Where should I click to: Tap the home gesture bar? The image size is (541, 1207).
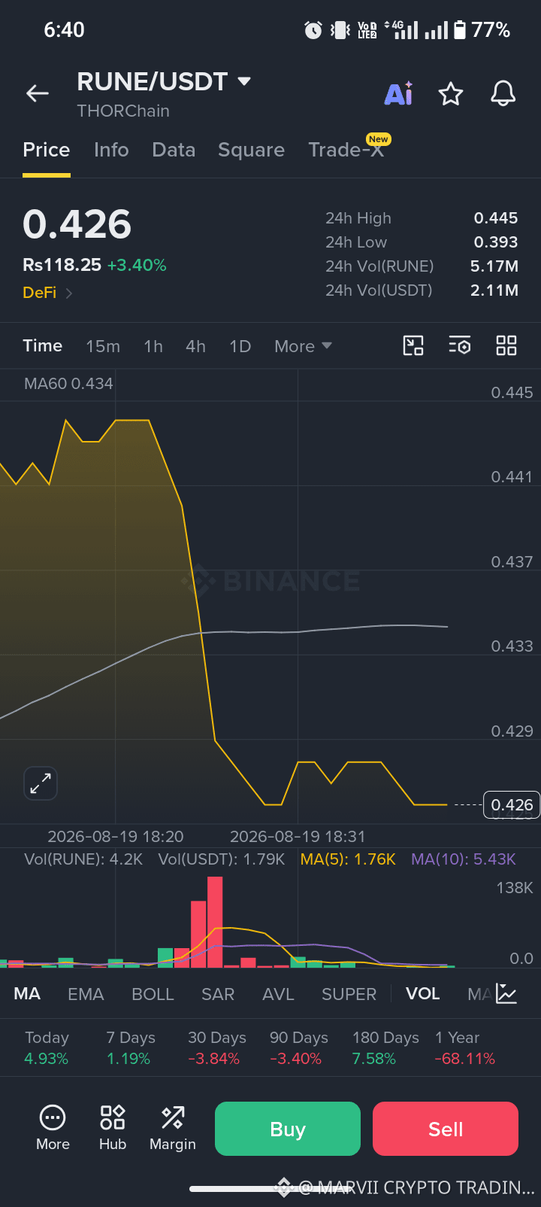270,1189
